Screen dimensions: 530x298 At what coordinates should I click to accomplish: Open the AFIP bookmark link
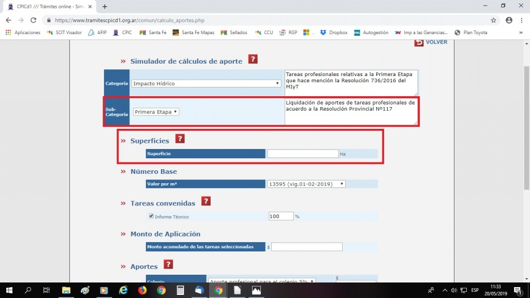pyautogui.click(x=98, y=32)
